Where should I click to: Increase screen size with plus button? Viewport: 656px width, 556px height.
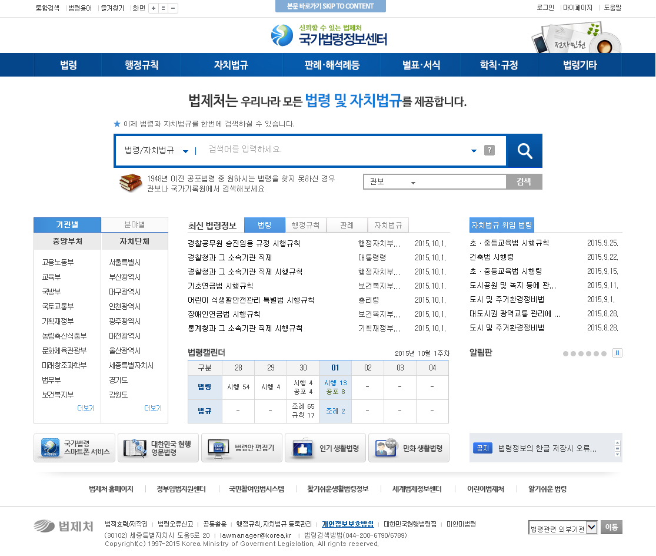pos(154,8)
